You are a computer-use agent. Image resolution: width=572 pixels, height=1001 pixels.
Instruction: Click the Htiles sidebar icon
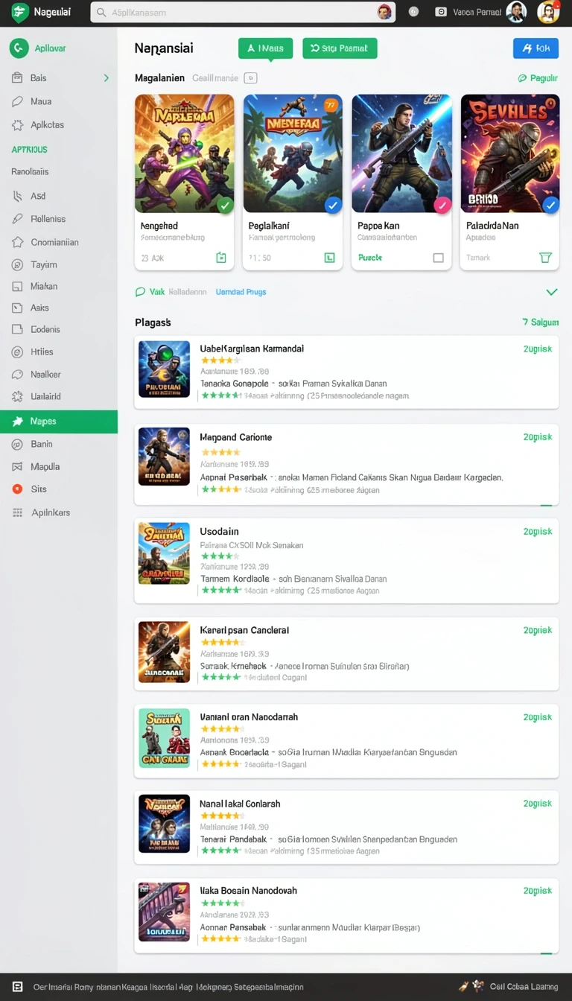(x=17, y=352)
